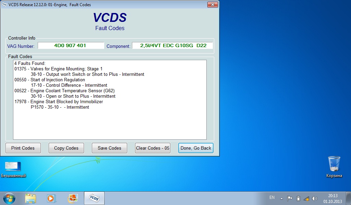This screenshot has width=351, height=205.
Task: Click the date 01.10.2013 in tray
Action: [332, 202]
